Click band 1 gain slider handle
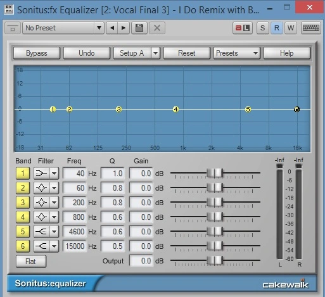This screenshot has height=297, width=325. click(x=215, y=174)
